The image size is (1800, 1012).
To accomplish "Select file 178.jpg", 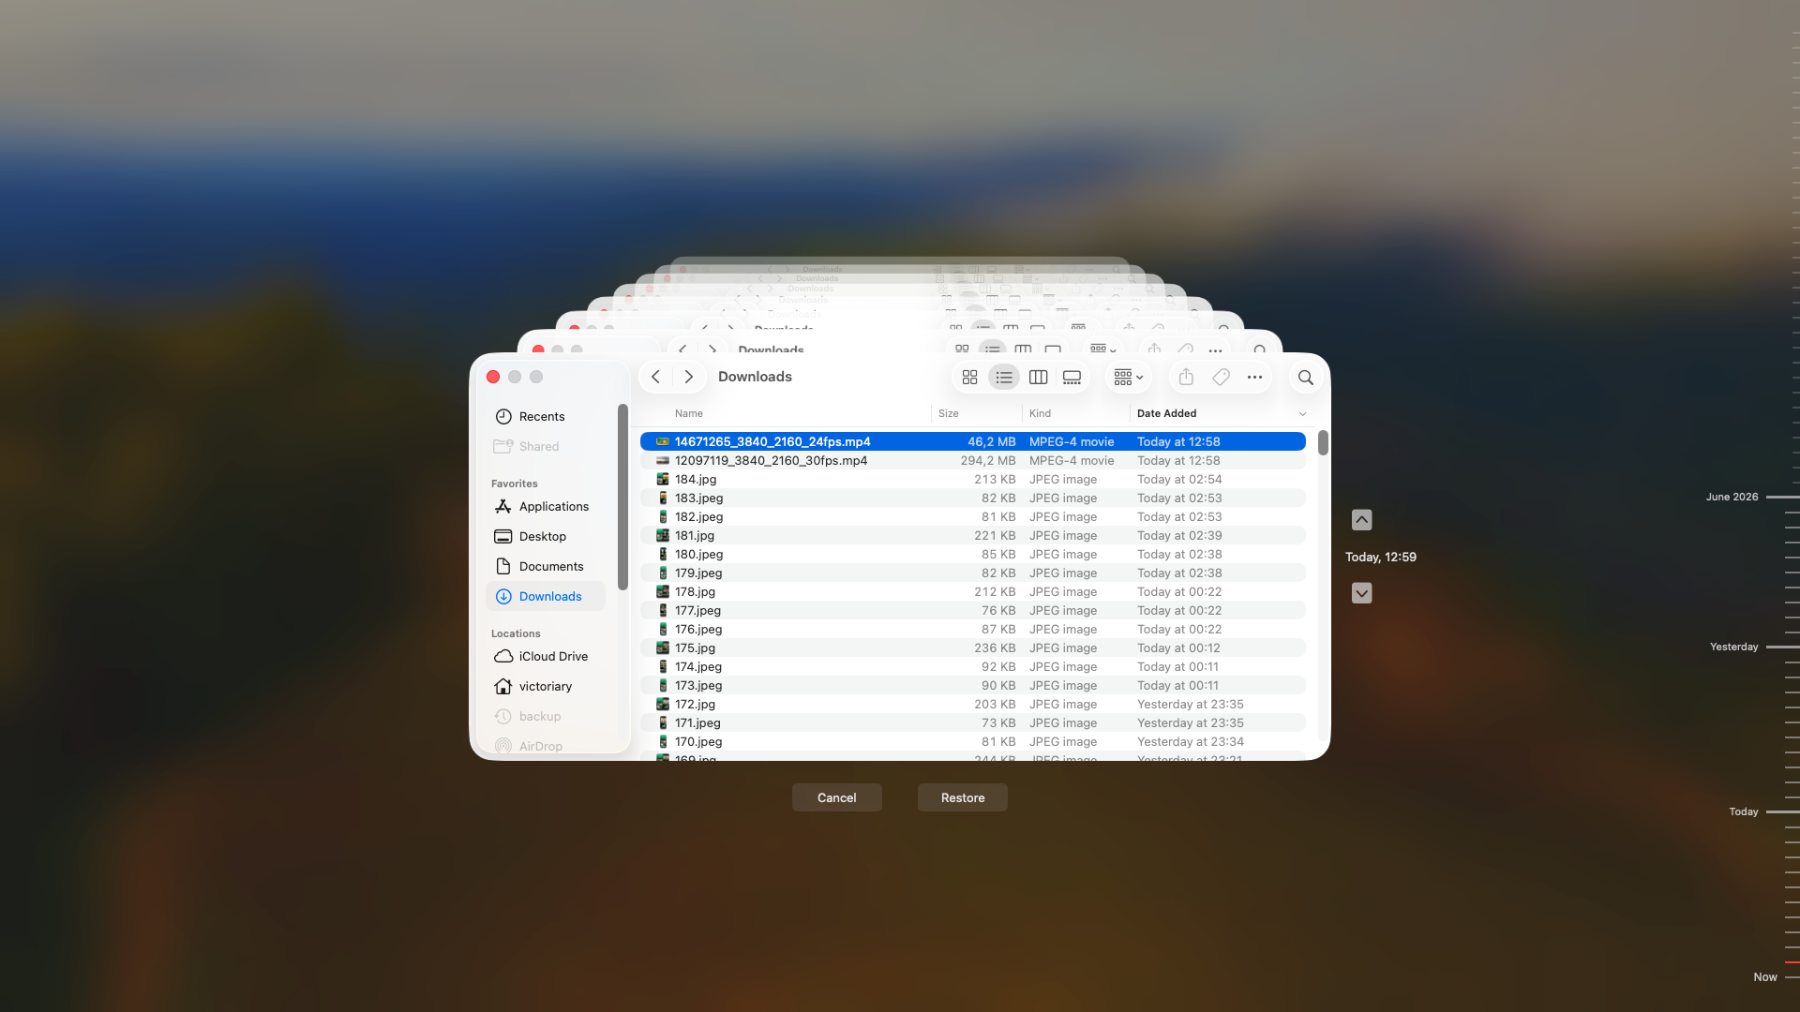I will 972,591.
